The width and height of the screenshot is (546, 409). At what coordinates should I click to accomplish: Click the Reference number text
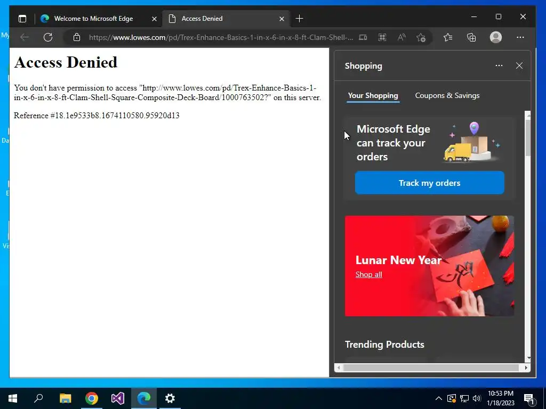(97, 116)
